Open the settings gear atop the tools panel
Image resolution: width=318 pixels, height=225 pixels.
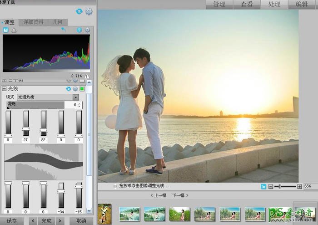click(89, 11)
